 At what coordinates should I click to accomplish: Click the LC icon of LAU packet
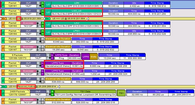tap(48, 25)
